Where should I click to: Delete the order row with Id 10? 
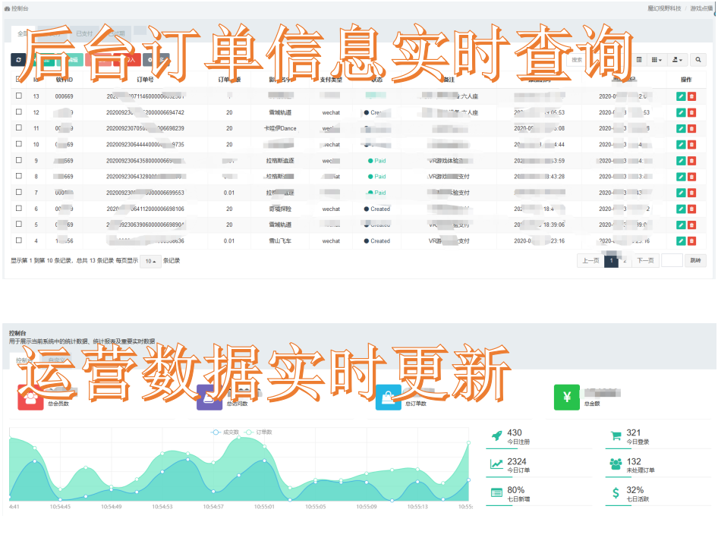click(x=691, y=145)
